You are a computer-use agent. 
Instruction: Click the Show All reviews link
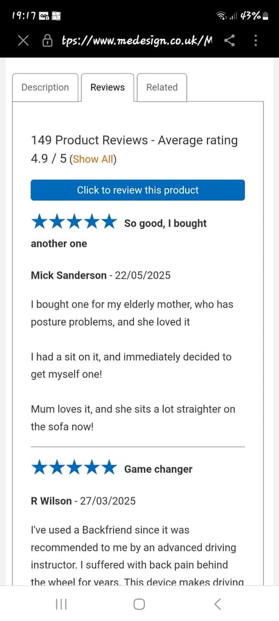[x=93, y=159]
